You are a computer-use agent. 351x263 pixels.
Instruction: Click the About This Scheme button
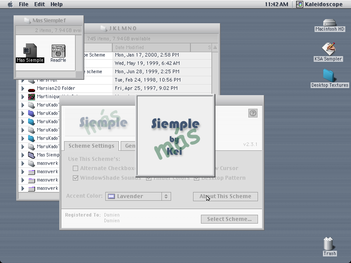(x=226, y=196)
